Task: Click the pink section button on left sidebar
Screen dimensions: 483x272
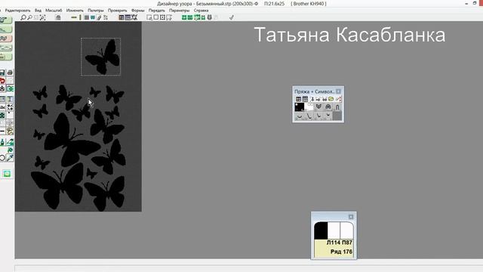Action: 6,39
